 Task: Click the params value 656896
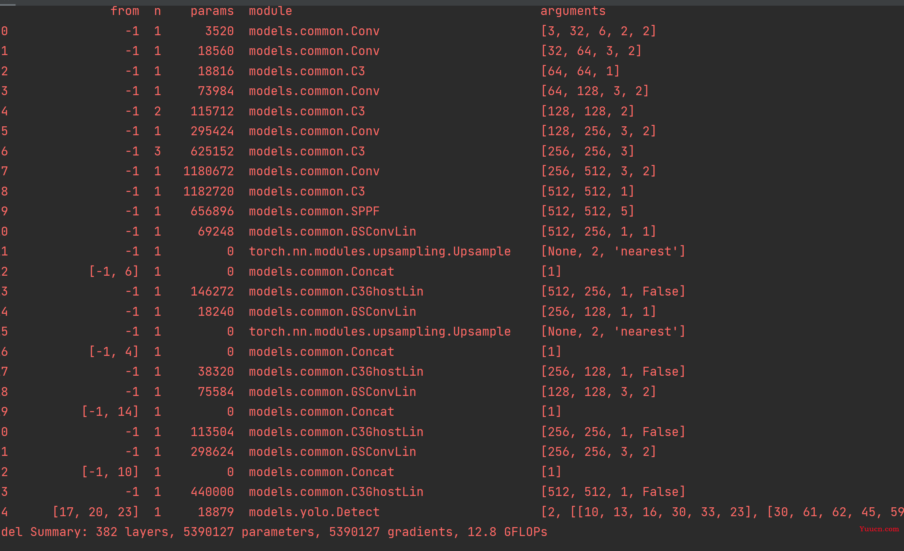click(x=212, y=211)
